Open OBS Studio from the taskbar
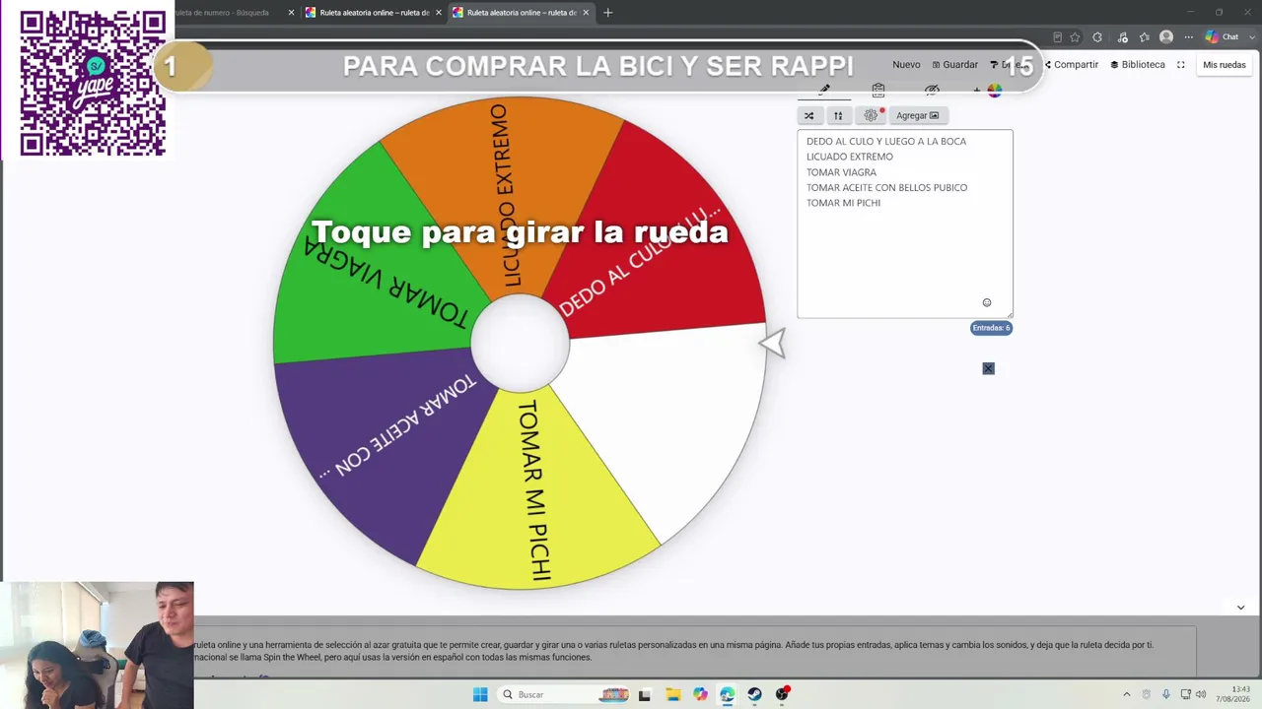The height and width of the screenshot is (709, 1262). pos(782,694)
